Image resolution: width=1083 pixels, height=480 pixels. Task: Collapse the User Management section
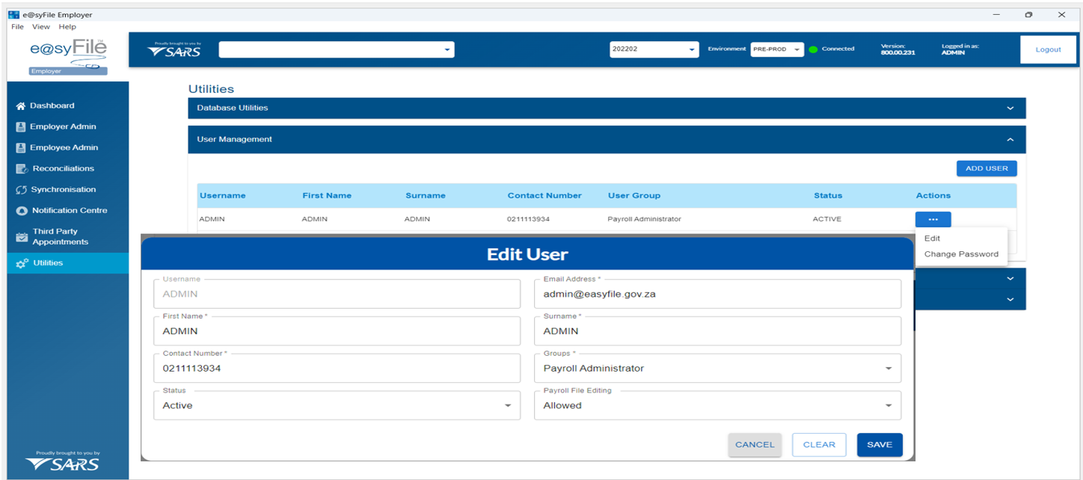[1010, 140]
